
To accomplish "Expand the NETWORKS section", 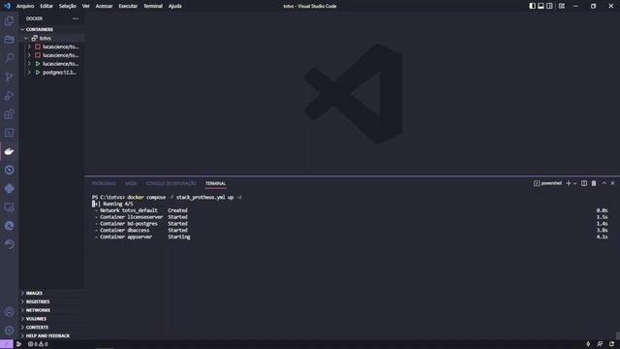I will click(x=51, y=310).
